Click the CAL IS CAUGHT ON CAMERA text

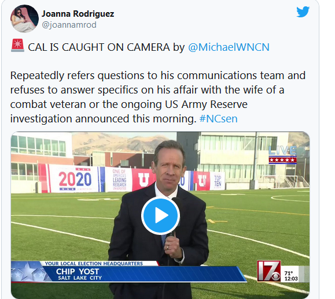99,47
